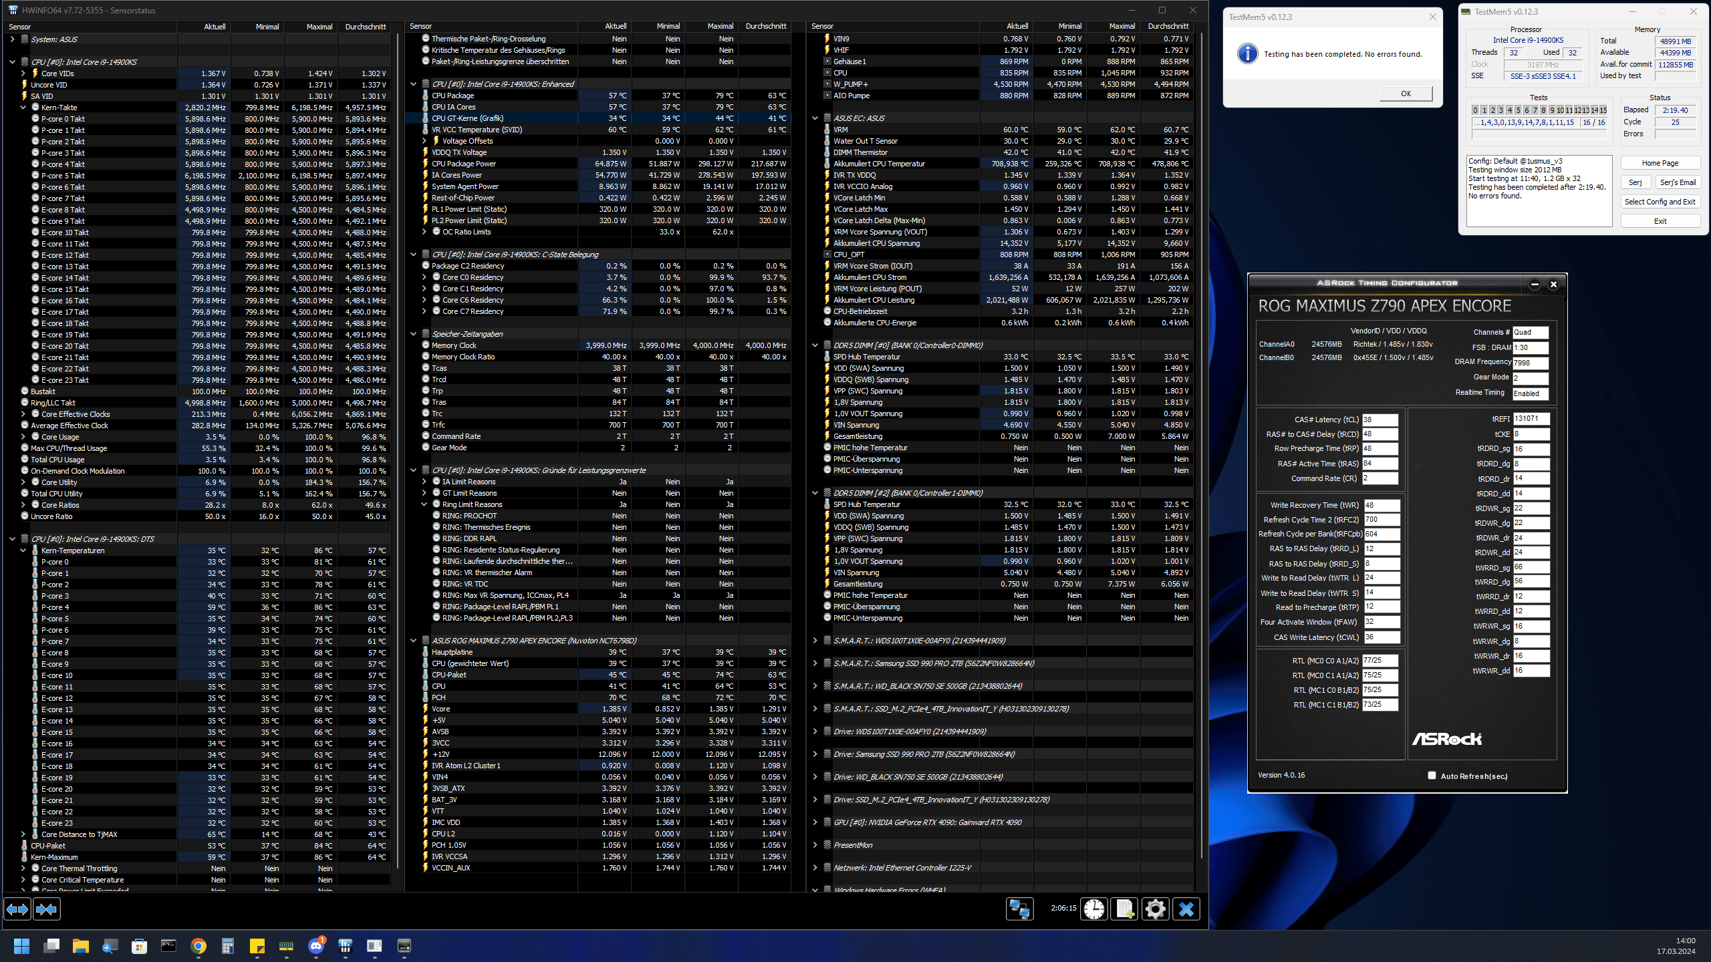
Task: Open File Explorer from the taskbar
Action: pyautogui.click(x=81, y=946)
